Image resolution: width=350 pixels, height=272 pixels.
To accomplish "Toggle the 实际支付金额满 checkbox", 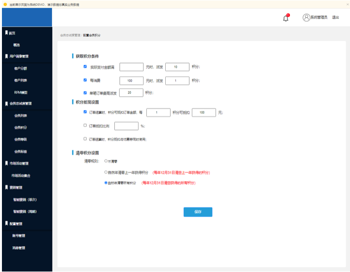I will [85, 66].
